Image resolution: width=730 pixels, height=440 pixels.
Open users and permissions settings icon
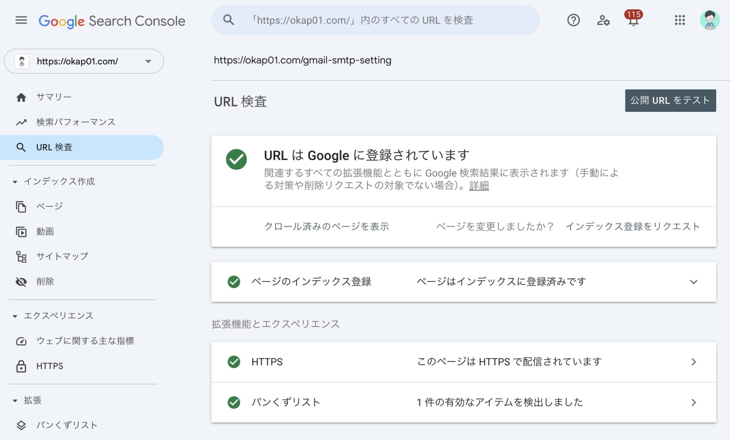coord(603,20)
